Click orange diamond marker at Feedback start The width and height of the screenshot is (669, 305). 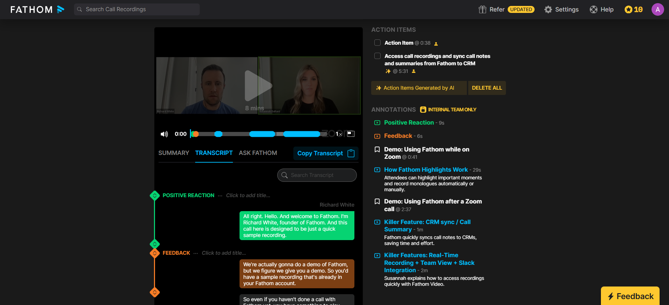pos(155,253)
